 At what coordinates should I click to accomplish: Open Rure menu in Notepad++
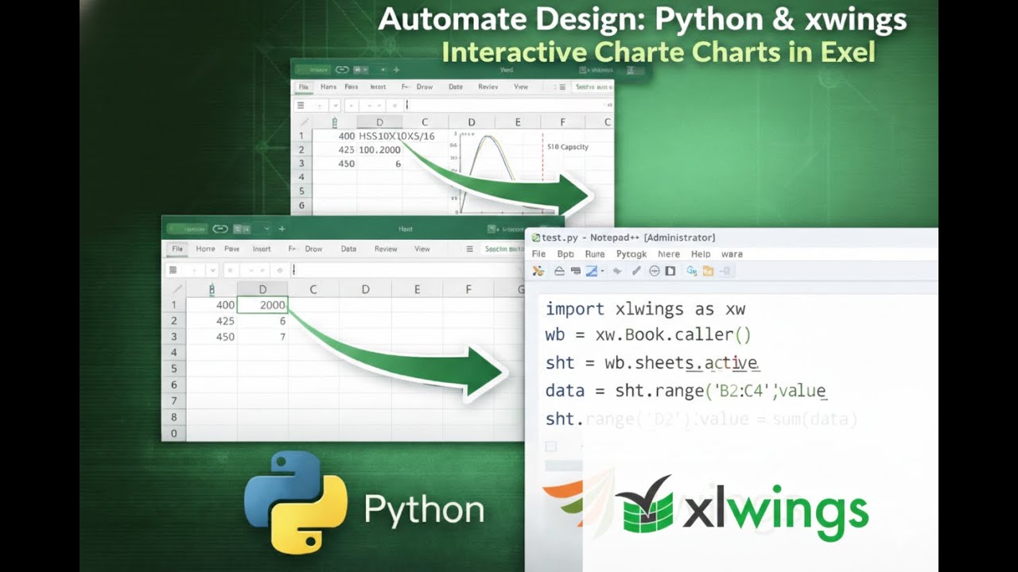coord(595,254)
